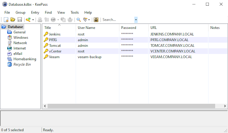Click the Find magnifier toolbar icon
This screenshot has height=133, width=228.
pyautogui.click(x=79, y=19)
